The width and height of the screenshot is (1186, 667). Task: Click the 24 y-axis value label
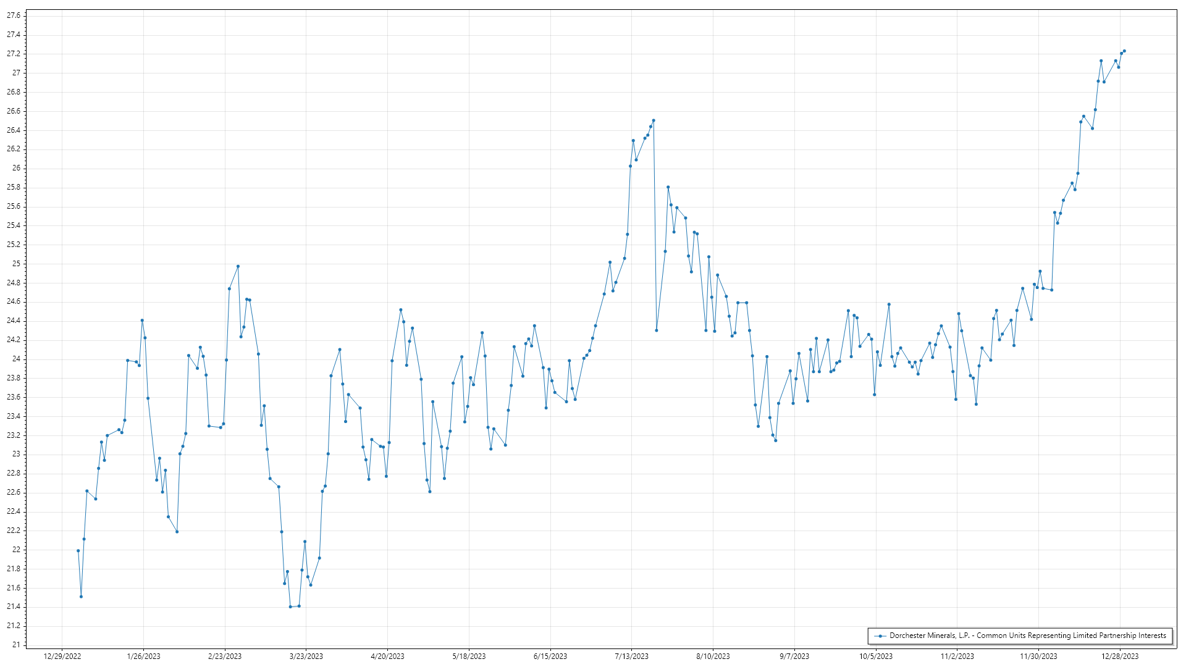pyautogui.click(x=16, y=359)
